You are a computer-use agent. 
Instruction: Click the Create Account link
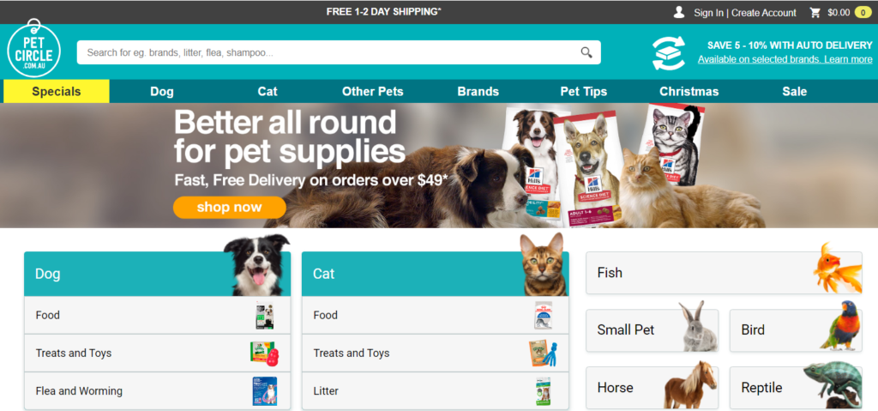pos(764,13)
